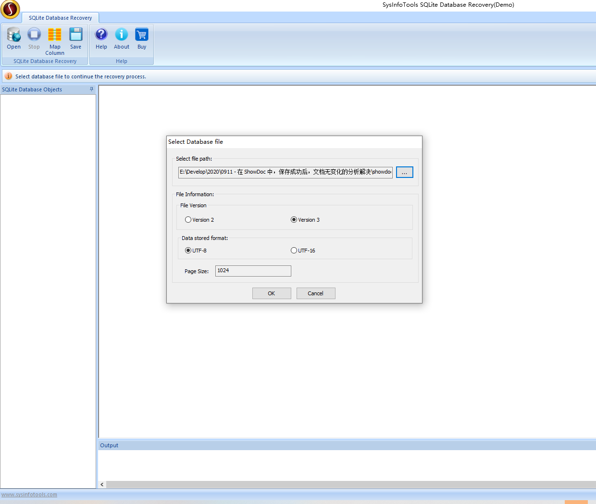Save recovered data with Save icon
596x504 pixels.
pyautogui.click(x=75, y=38)
